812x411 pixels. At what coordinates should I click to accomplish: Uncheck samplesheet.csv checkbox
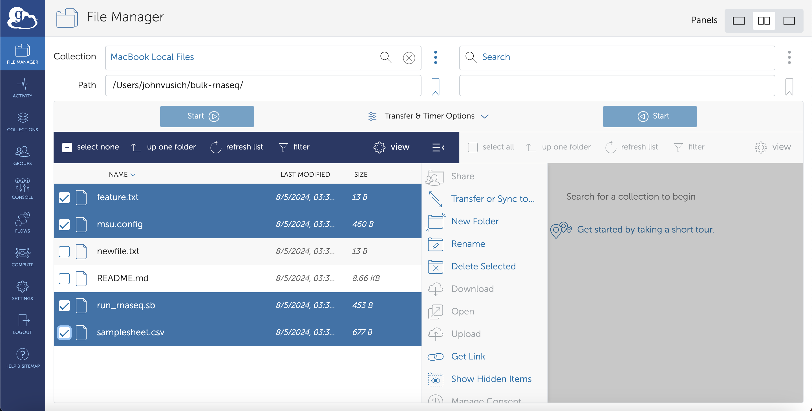point(64,333)
